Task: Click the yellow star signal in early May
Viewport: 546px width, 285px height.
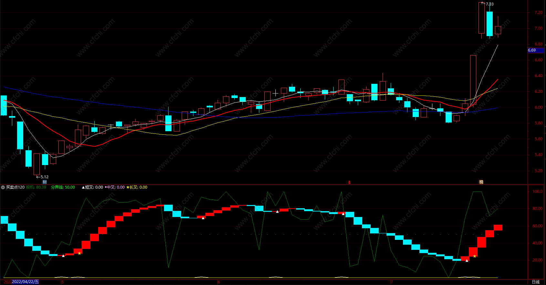Action: click(79, 253)
